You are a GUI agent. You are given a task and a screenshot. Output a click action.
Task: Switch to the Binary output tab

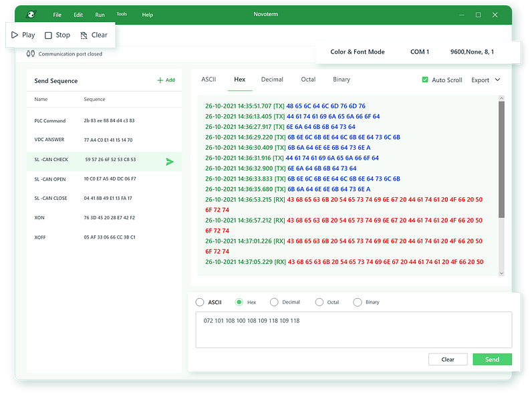(342, 80)
